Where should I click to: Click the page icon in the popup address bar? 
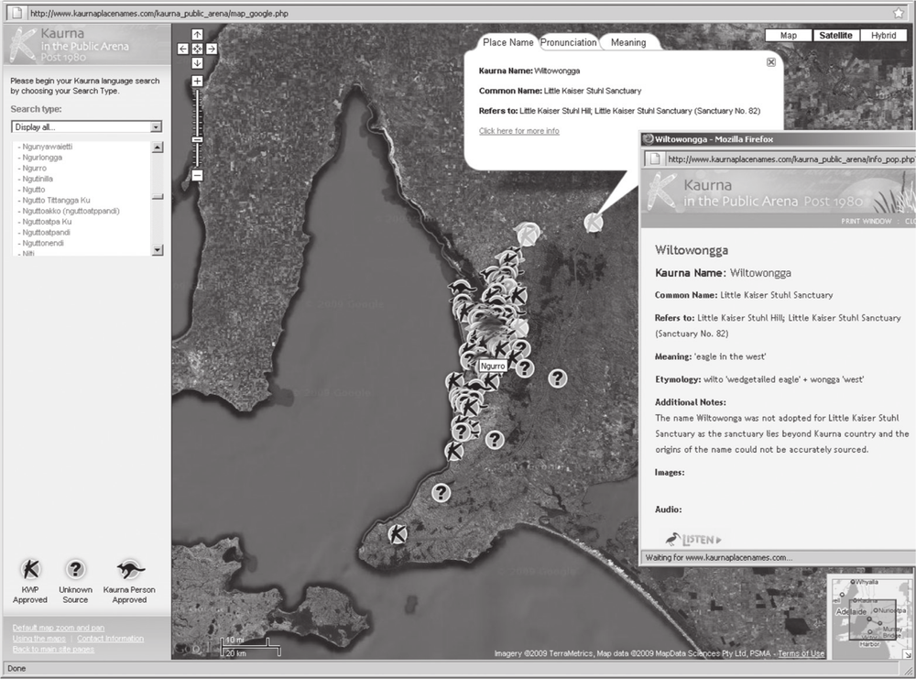pos(655,159)
